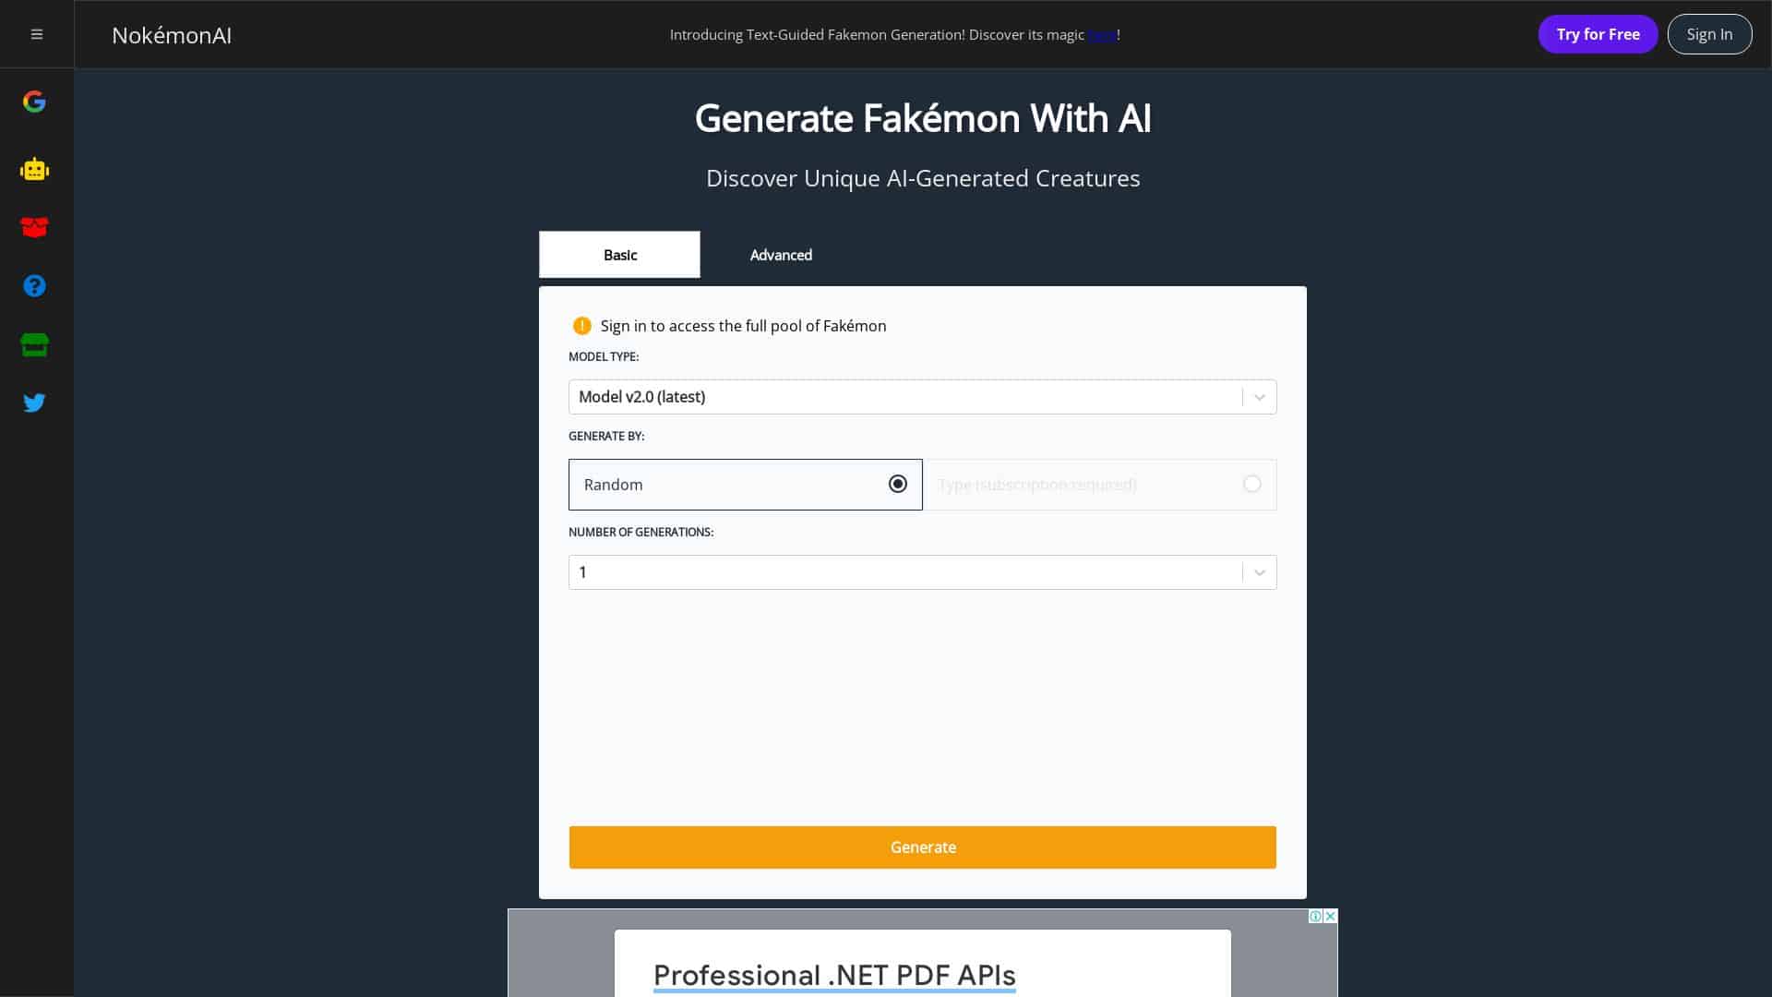Image resolution: width=1772 pixels, height=997 pixels.
Task: Click the orange warning icon near sign-in notice
Action: [581, 326]
